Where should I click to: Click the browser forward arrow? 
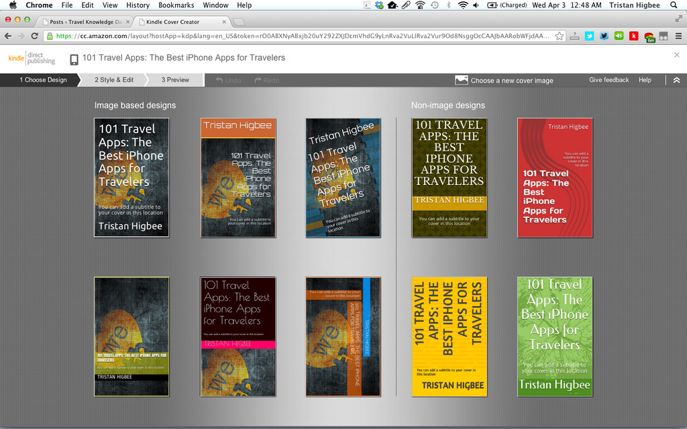21,36
